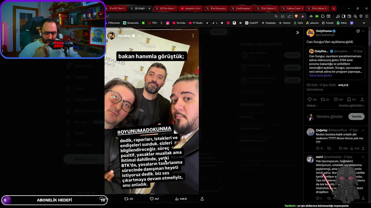Open more options on Çağatay's comment
Viewport: 371px width, 208px height.
coord(363,130)
